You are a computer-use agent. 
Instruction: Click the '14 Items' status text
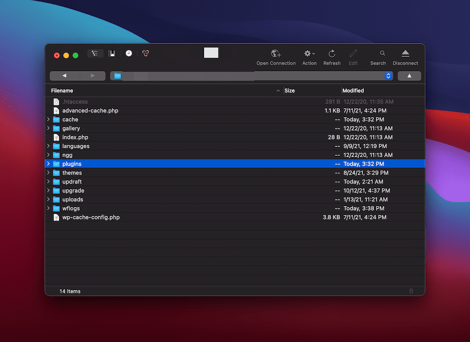tap(70, 291)
